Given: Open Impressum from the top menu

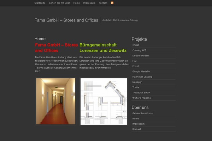Looking at the screenshot, I should click(89, 3).
